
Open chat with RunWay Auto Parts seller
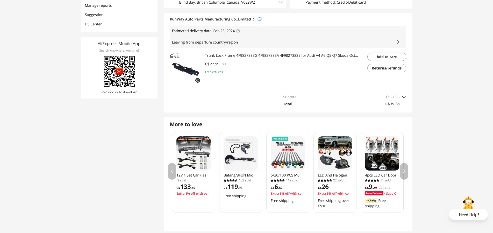(259, 19)
